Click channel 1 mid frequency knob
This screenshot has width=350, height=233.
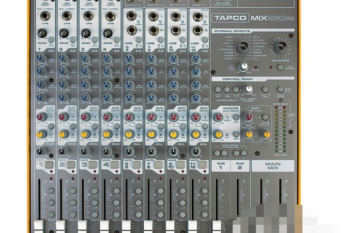[x=40, y=72]
